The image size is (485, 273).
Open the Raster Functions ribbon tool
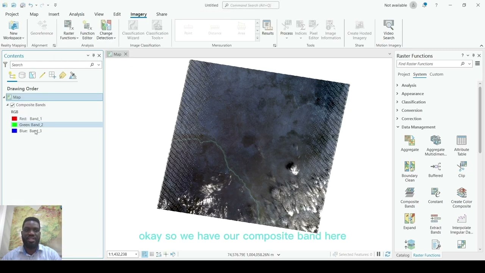coord(69,30)
